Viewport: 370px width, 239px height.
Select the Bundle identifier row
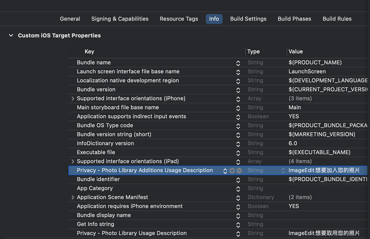point(98,179)
